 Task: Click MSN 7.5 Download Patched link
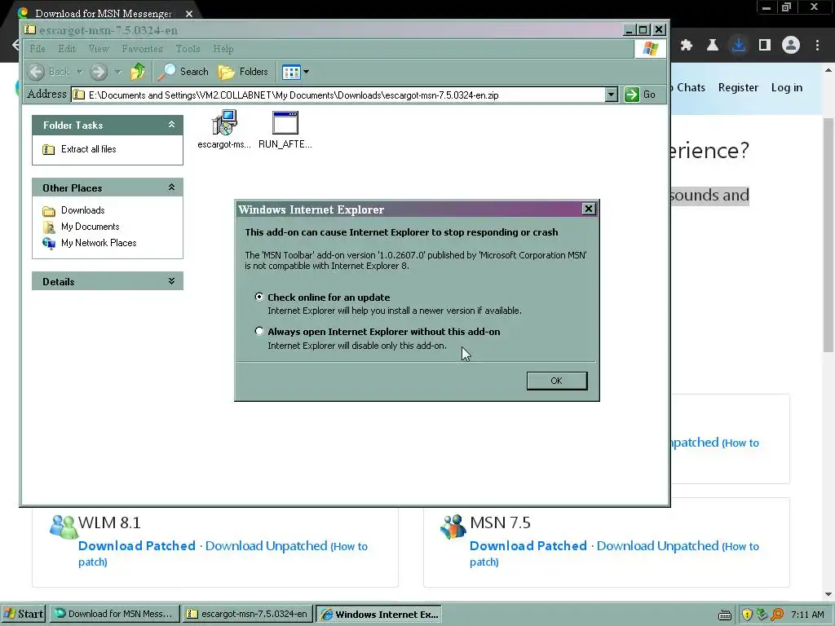coord(528,545)
